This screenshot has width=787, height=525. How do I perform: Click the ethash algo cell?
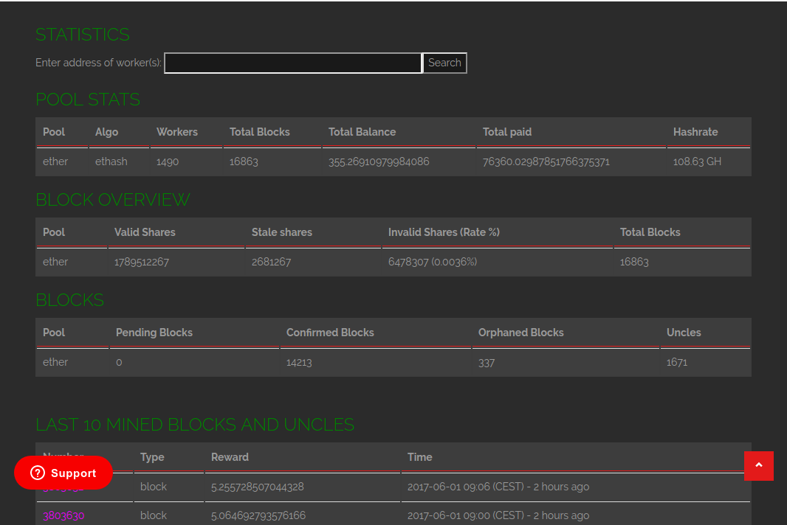111,161
